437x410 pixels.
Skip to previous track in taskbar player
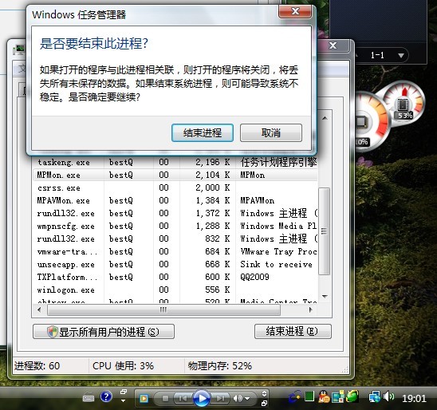(x=183, y=399)
